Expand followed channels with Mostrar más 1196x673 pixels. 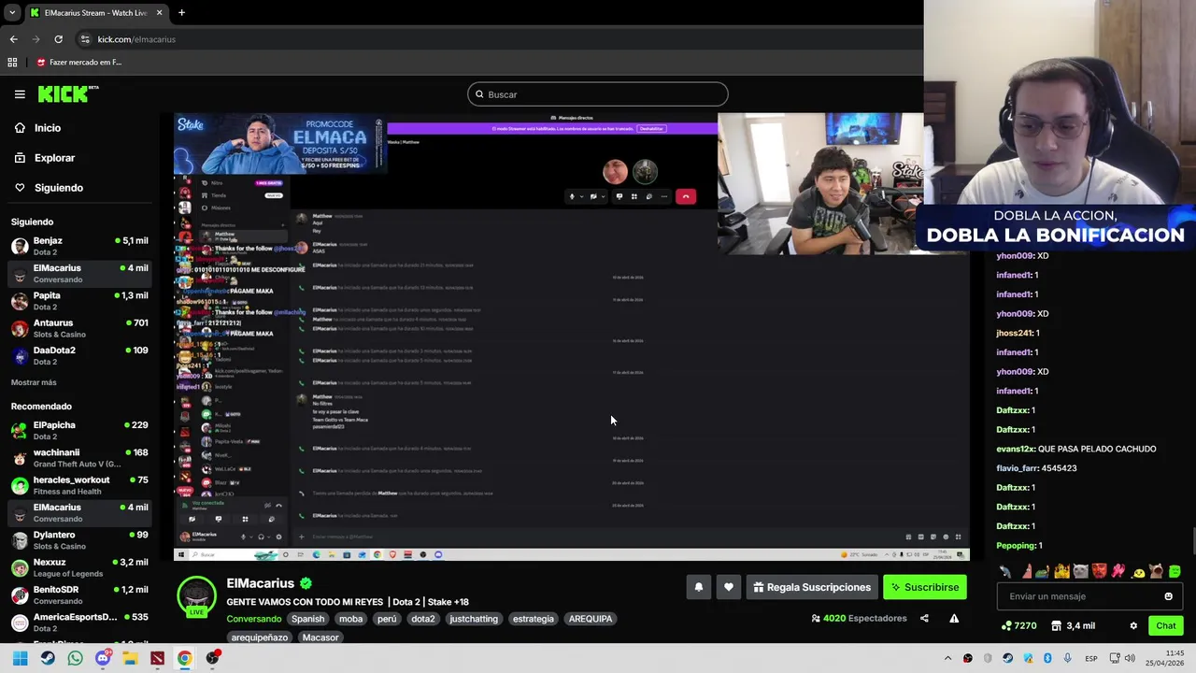[34, 382]
